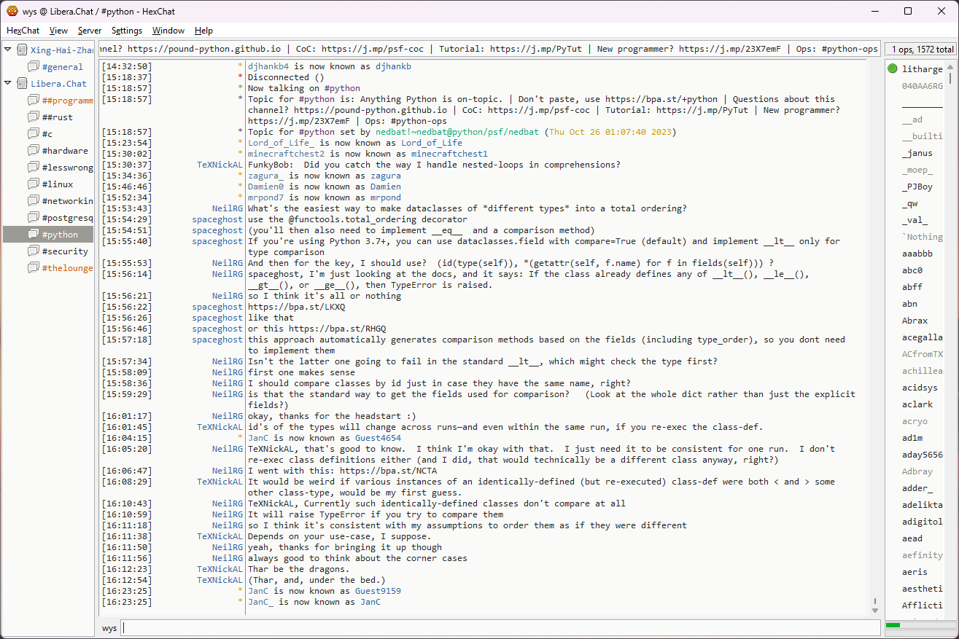Image resolution: width=959 pixels, height=639 pixels.
Task: Click the server icon for Libera.Chat
Action: click(x=22, y=84)
